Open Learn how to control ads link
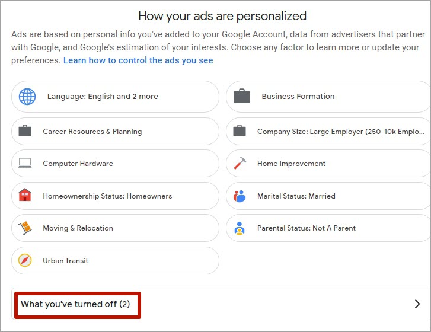This screenshot has height=332, width=431. coord(138,60)
